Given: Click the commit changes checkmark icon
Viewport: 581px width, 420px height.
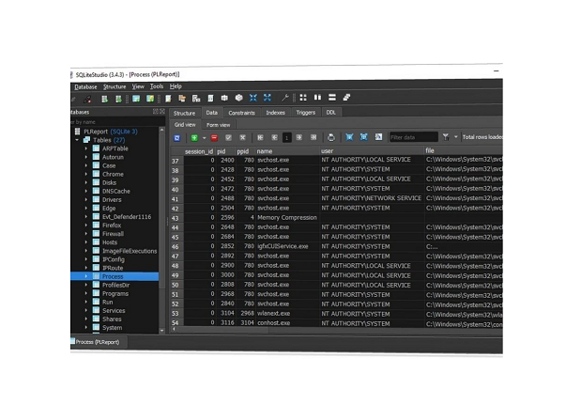Looking at the screenshot, I should (x=228, y=137).
